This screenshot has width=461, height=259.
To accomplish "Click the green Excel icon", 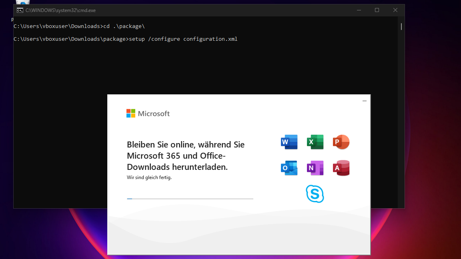I will tap(315, 142).
